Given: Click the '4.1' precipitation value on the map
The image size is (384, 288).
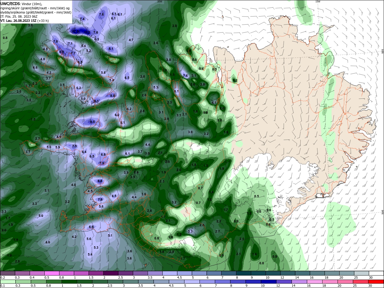Looking at the screenshot, I should click(x=214, y=103).
